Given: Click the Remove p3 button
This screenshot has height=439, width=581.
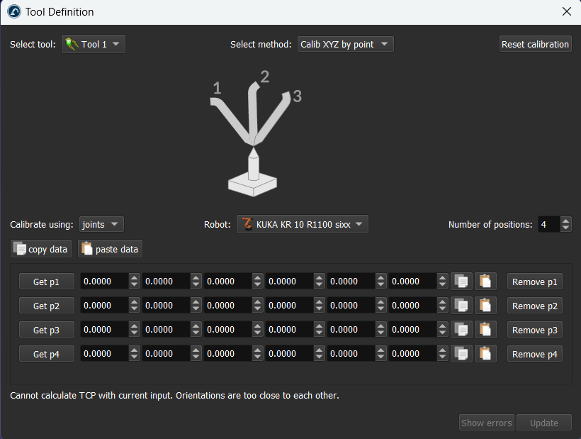Looking at the screenshot, I should point(535,330).
